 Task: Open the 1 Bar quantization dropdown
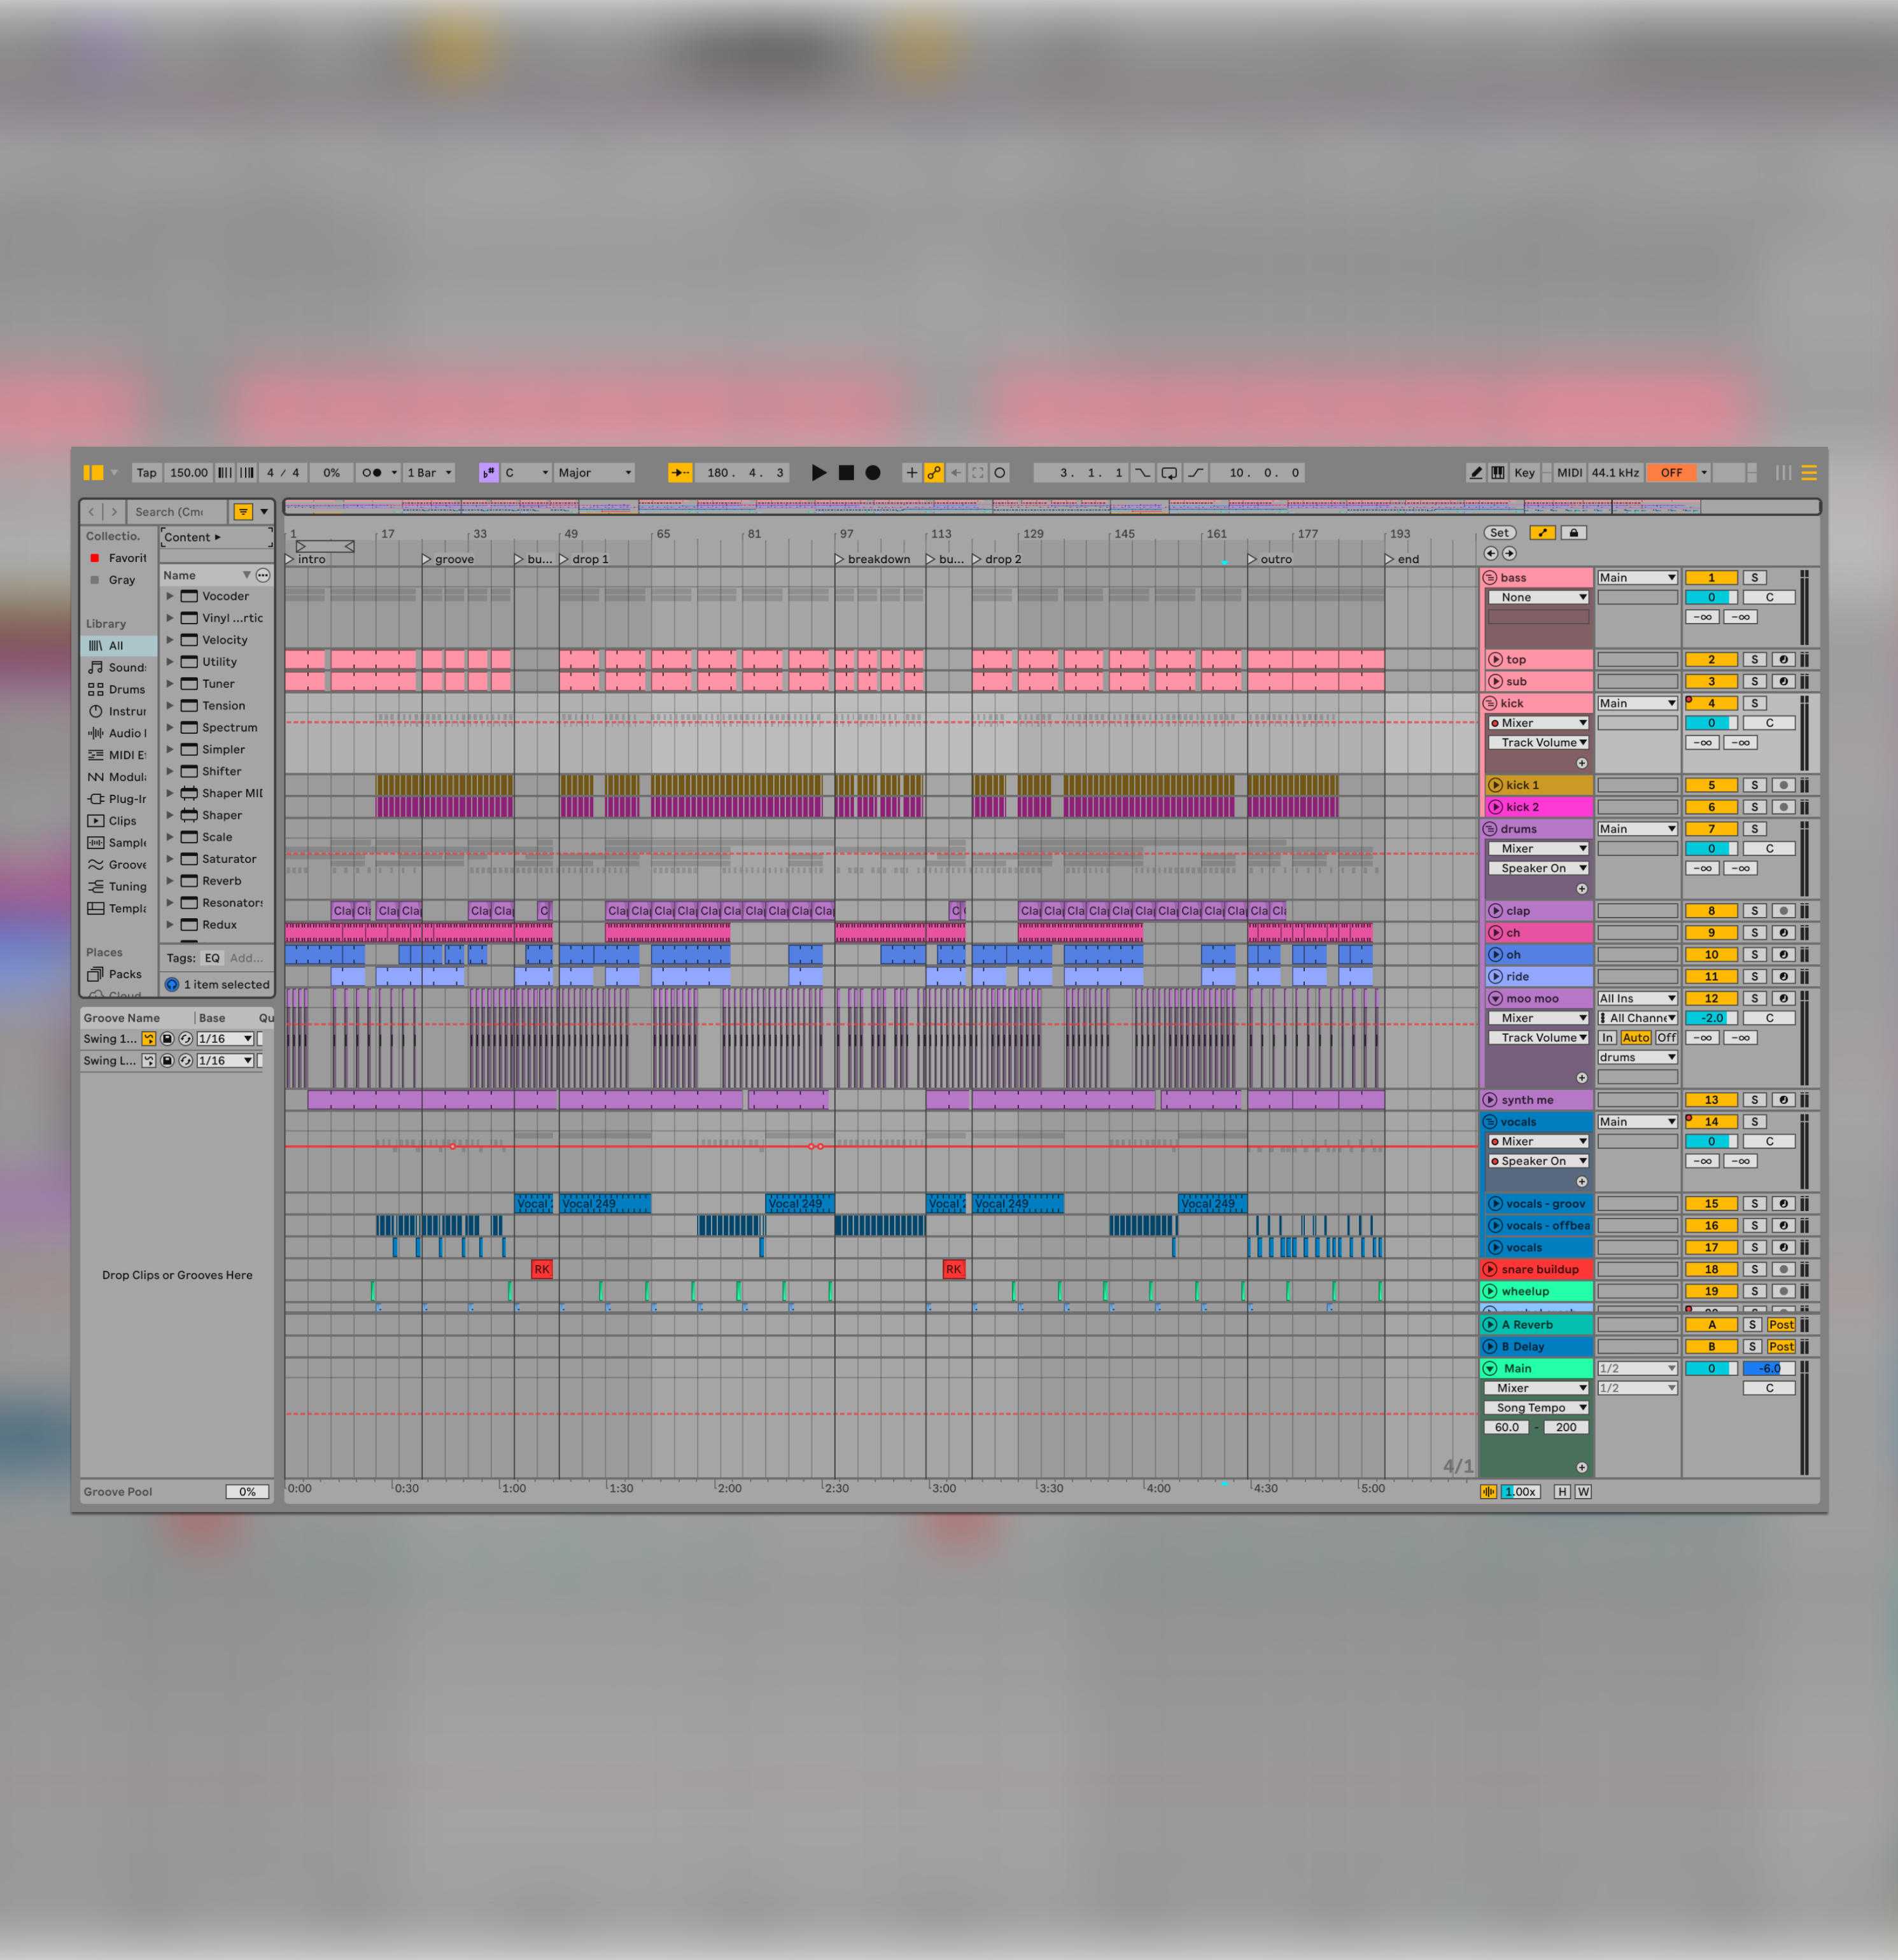pos(429,473)
